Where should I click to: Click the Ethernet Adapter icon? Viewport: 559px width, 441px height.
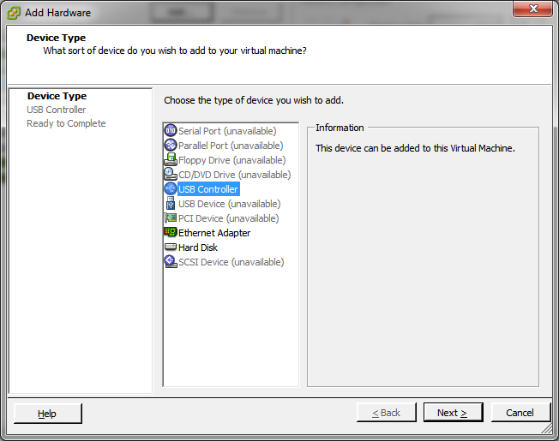pyautogui.click(x=170, y=233)
